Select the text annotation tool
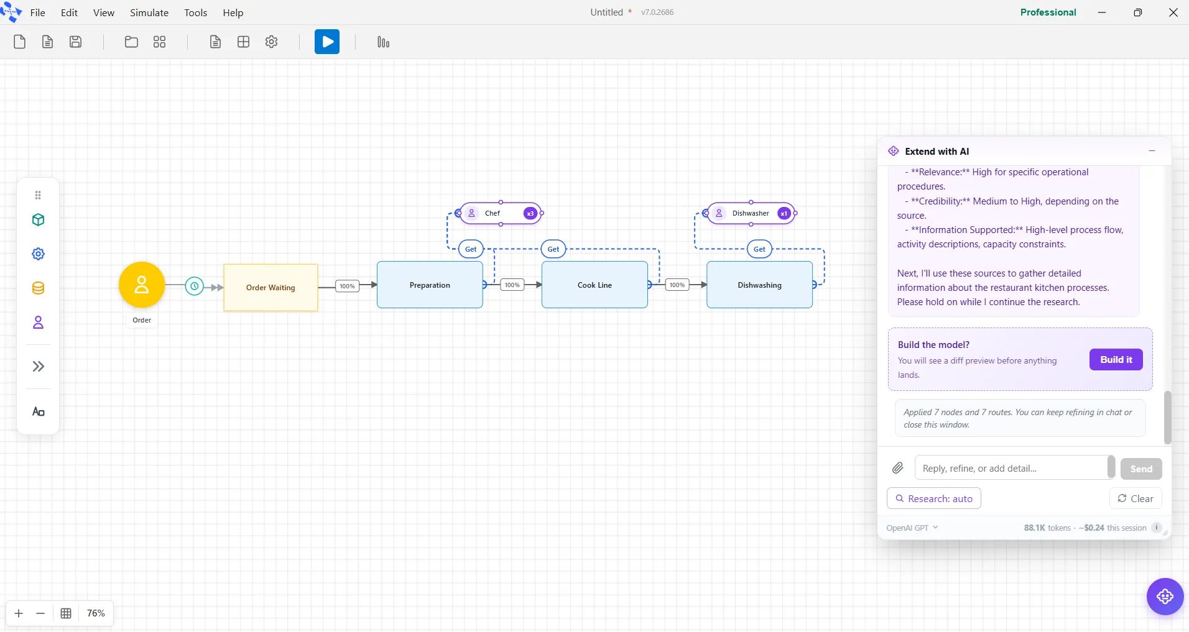1189x632 pixels. pyautogui.click(x=38, y=412)
